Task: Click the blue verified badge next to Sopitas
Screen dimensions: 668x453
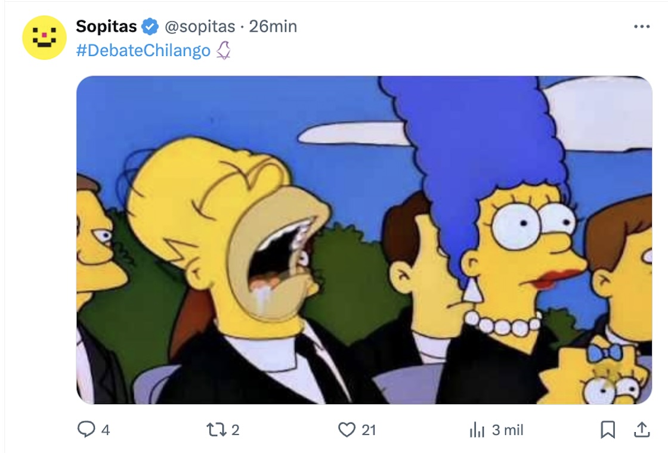Action: [150, 26]
